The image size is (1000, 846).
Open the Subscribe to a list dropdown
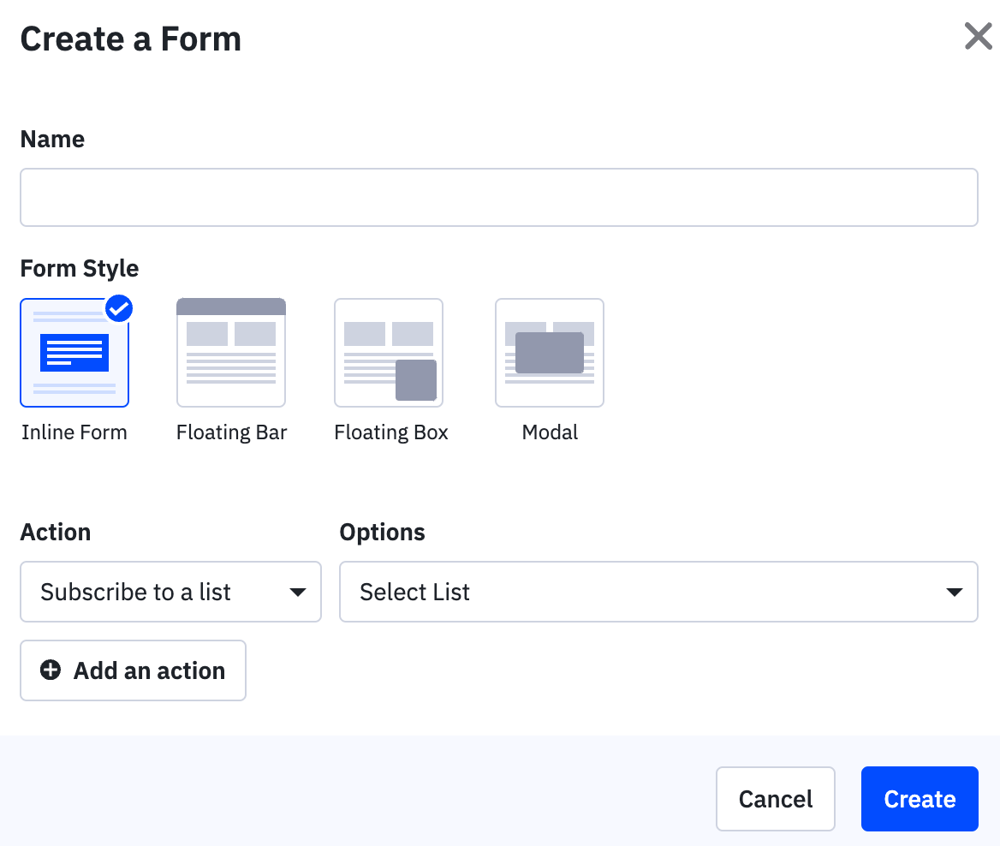point(170,592)
